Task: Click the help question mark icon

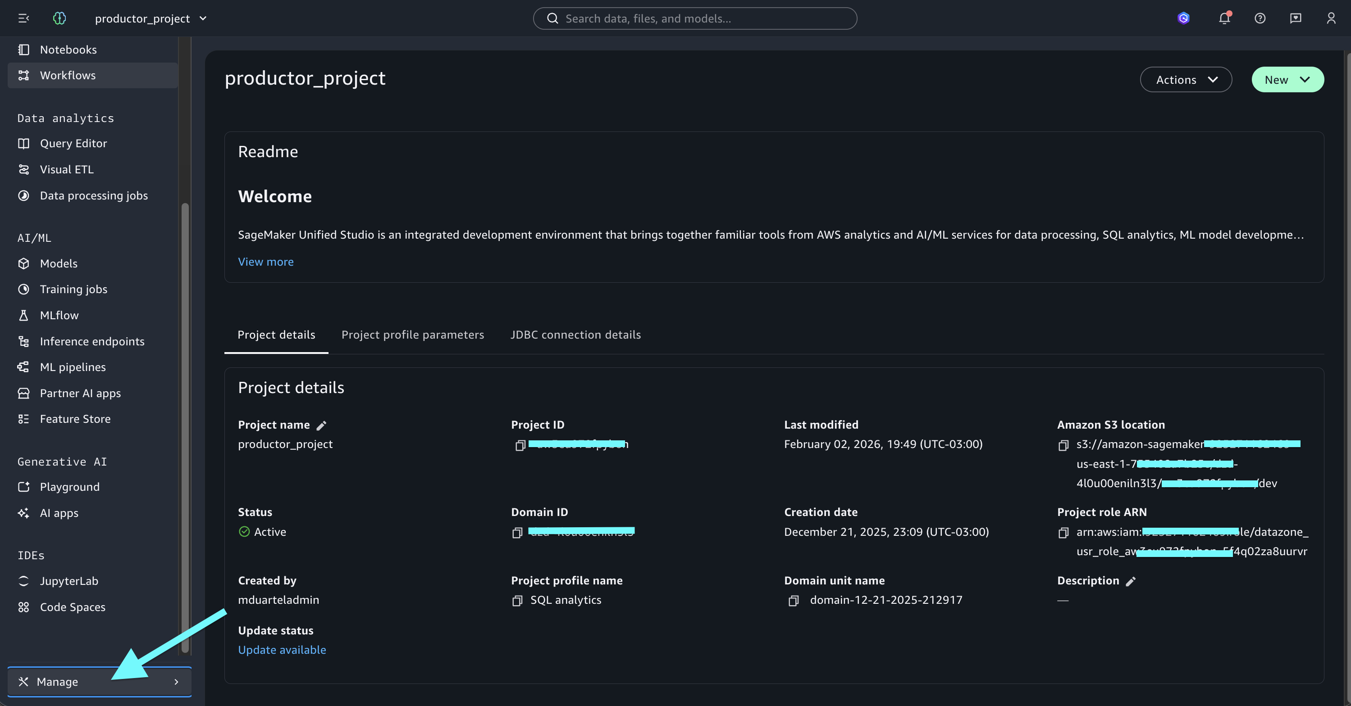Action: [x=1260, y=18]
